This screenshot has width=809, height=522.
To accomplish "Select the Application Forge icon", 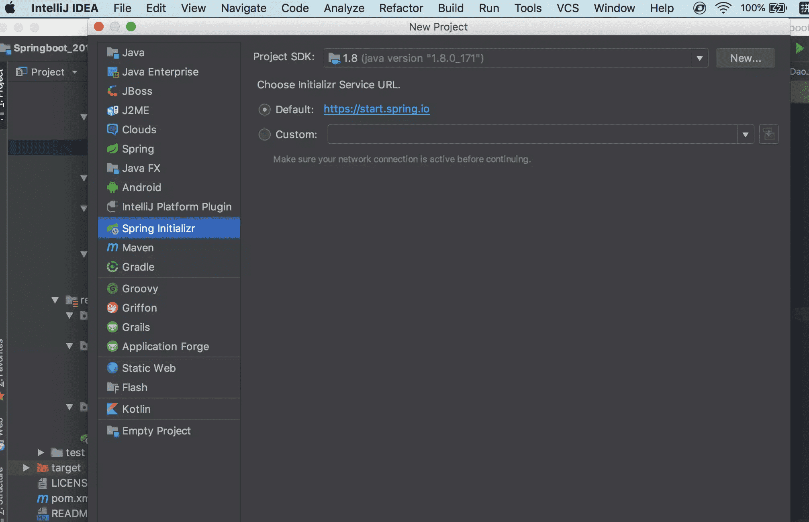I will (112, 347).
